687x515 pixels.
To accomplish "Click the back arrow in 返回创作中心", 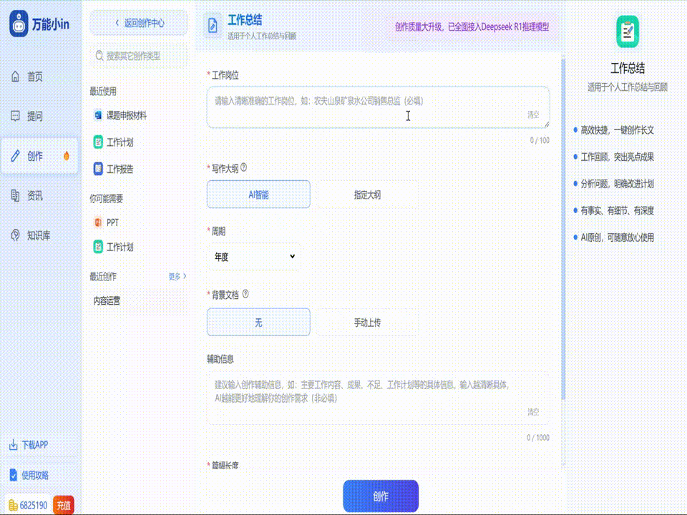I will 117,23.
